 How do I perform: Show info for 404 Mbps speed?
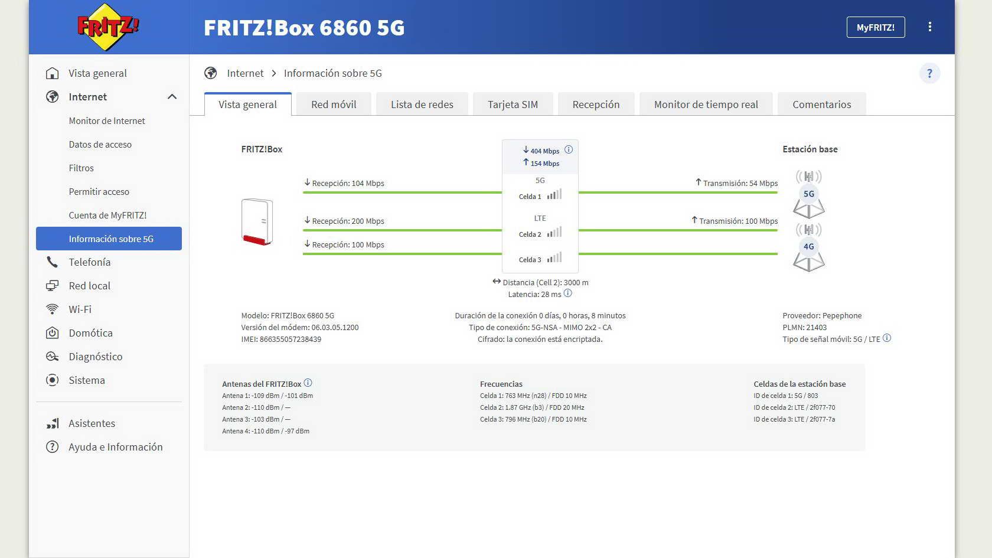(x=569, y=150)
